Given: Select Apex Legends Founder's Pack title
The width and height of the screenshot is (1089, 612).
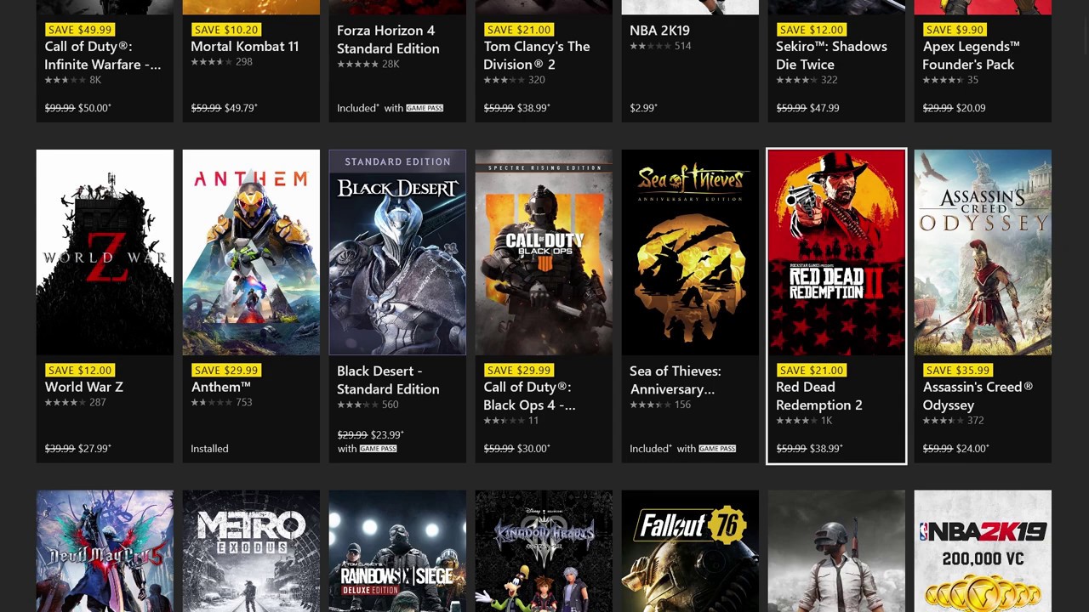Looking at the screenshot, I should [971, 55].
